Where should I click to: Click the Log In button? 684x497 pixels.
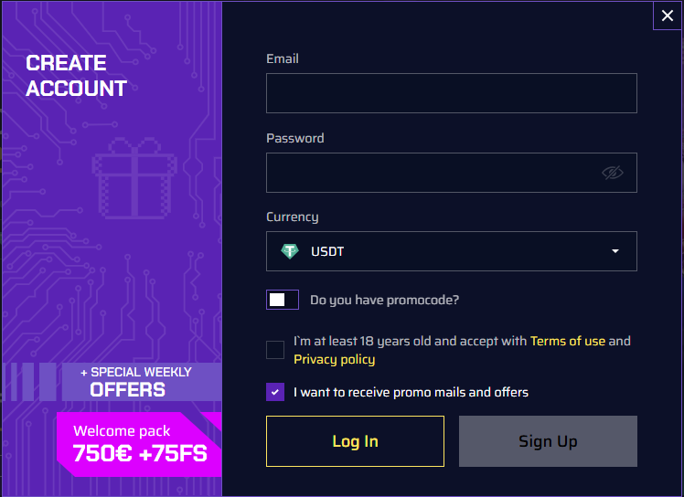click(355, 441)
